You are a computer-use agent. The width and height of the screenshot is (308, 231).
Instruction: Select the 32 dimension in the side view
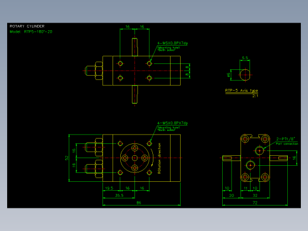[x=255, y=195]
